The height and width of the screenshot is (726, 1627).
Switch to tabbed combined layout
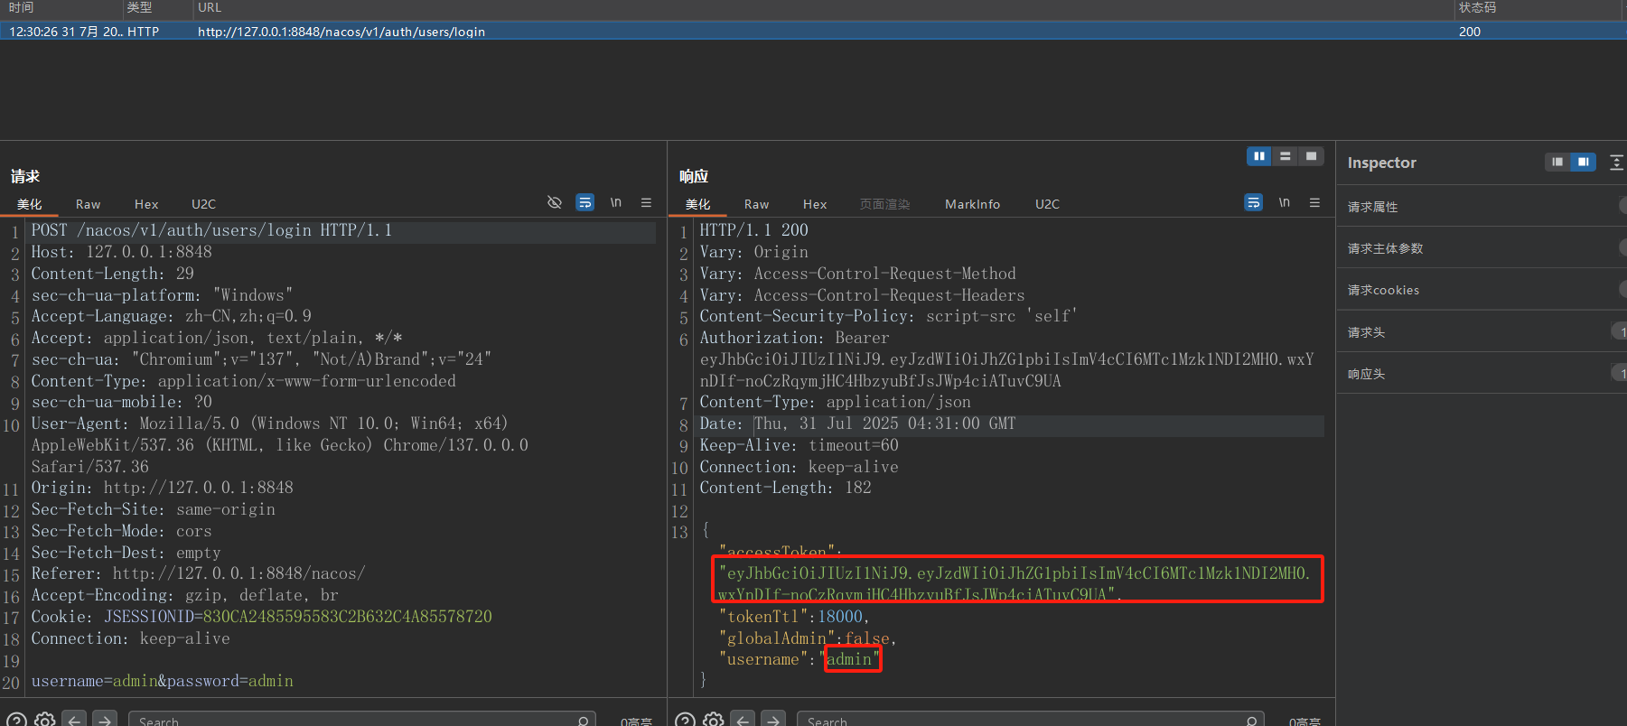click(1311, 156)
